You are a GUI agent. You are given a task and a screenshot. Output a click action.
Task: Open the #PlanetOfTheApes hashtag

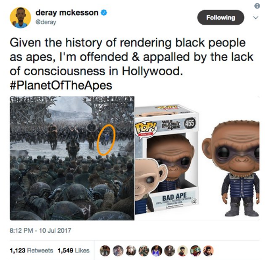point(61,85)
